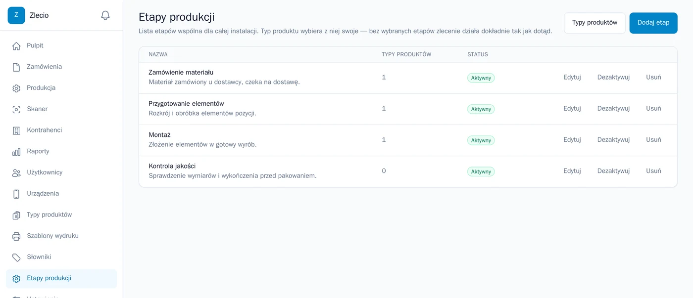Screen dimensions: 693x298
Task: Edit the Zamówienie materiału stage
Action: pos(572,77)
